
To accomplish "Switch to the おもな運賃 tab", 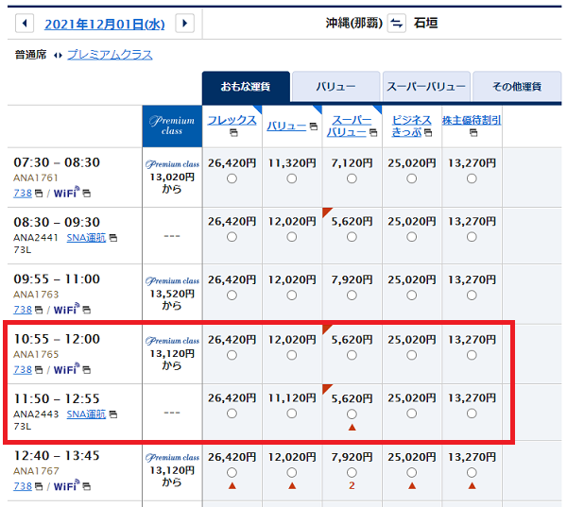I will point(246,87).
